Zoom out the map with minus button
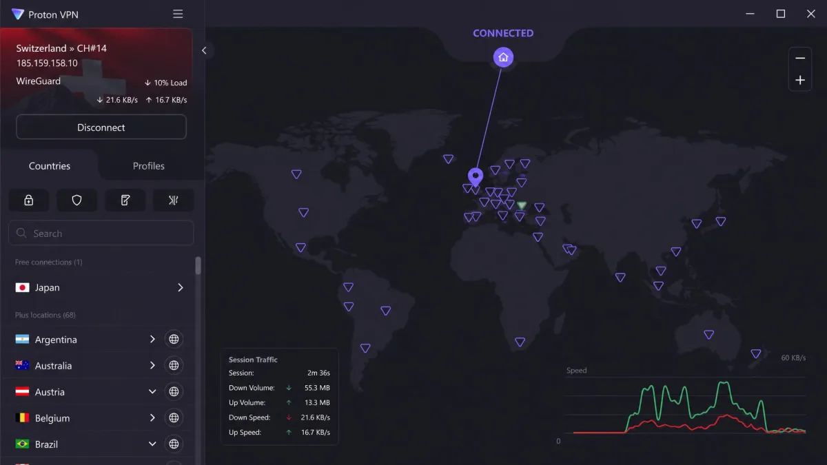The image size is (827, 465). 800,59
